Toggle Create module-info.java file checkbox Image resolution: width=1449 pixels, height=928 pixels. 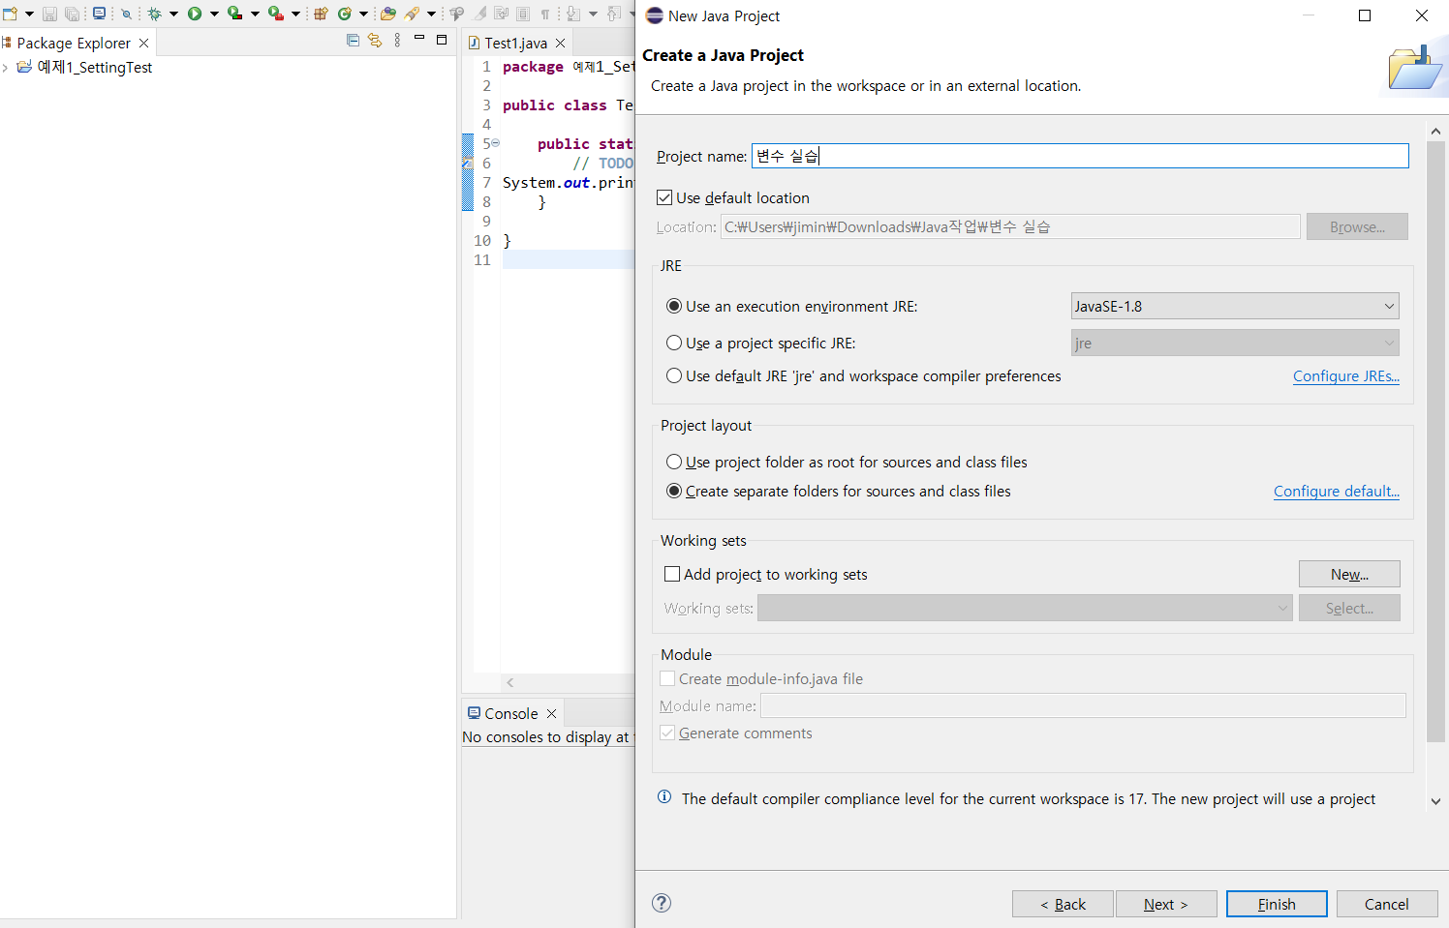click(667, 678)
